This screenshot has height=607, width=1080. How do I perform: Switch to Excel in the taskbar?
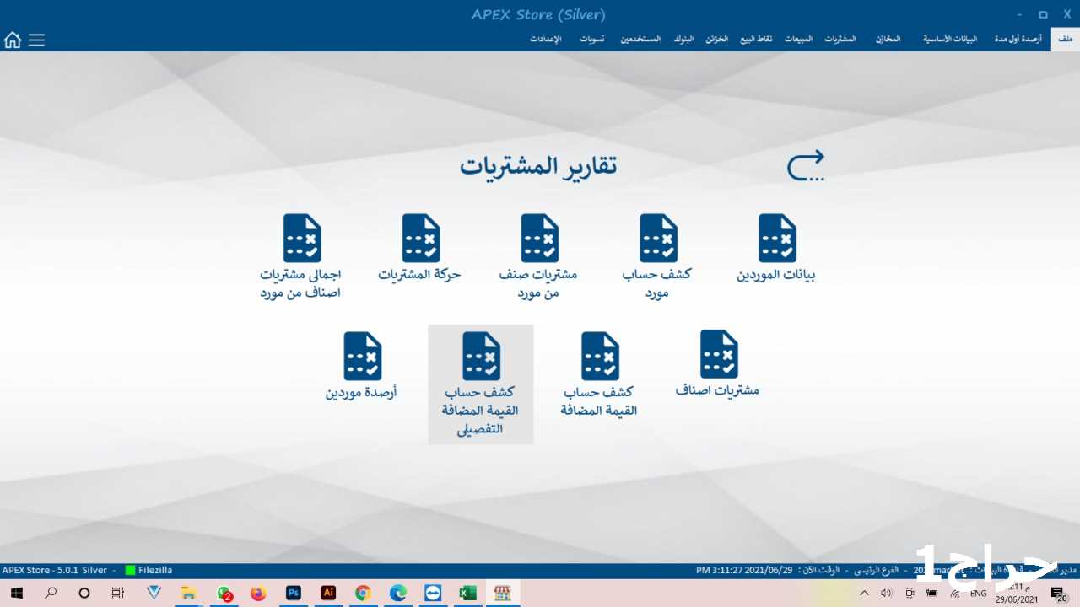[x=467, y=594]
